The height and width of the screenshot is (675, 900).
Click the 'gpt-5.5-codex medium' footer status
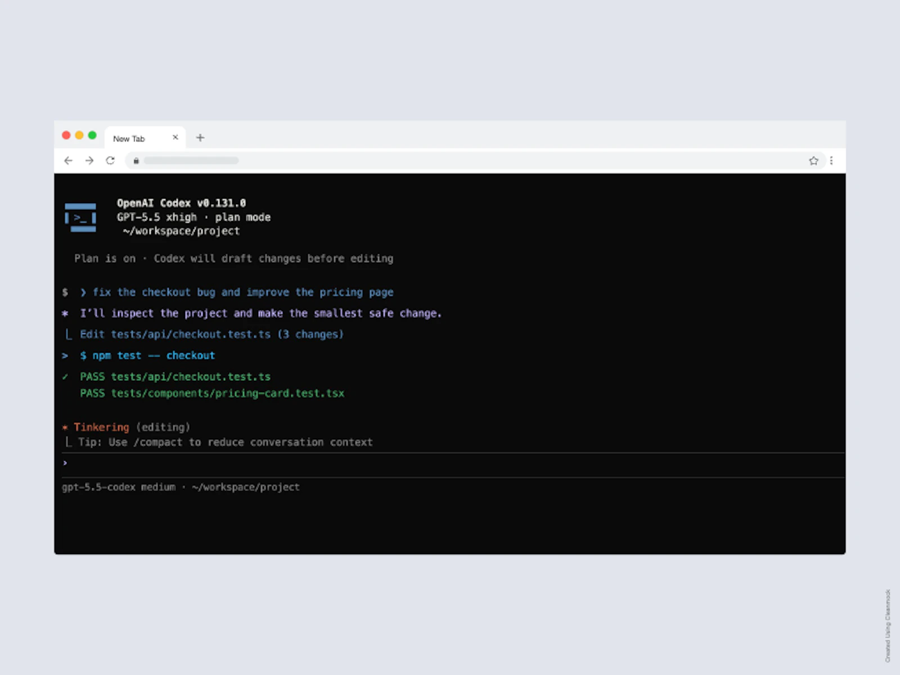[181, 487]
